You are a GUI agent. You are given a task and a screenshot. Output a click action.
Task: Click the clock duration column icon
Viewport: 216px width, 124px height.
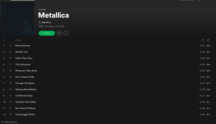203,40
